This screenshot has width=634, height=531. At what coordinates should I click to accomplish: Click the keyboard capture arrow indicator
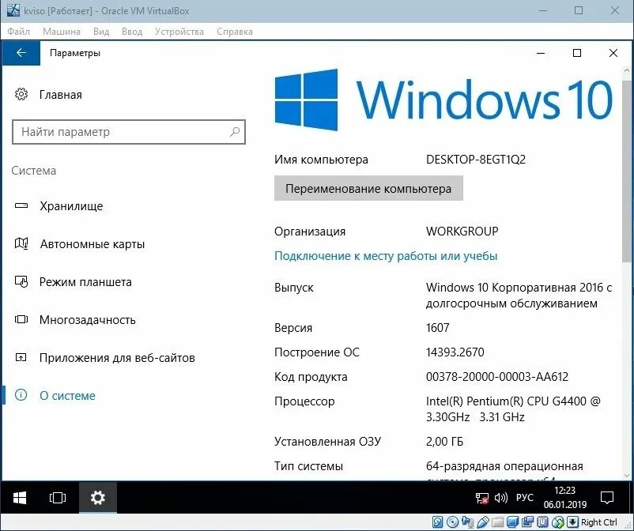pyautogui.click(x=572, y=522)
